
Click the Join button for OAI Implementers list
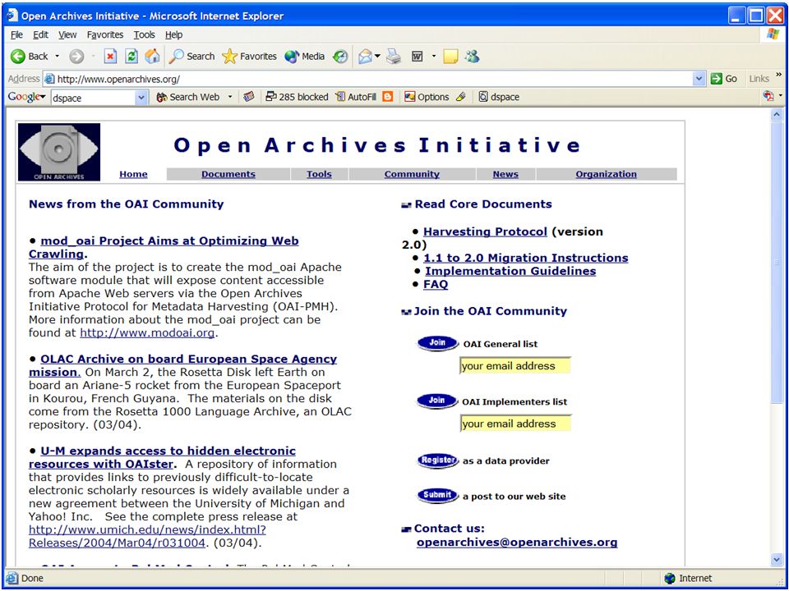click(437, 401)
